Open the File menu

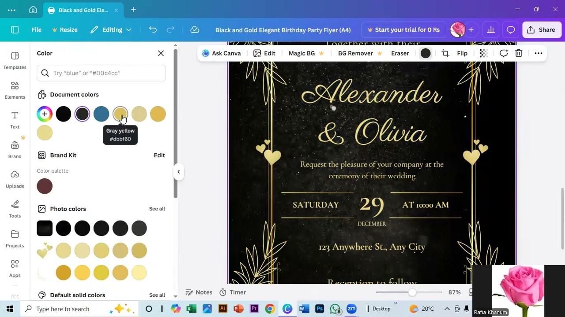37,30
